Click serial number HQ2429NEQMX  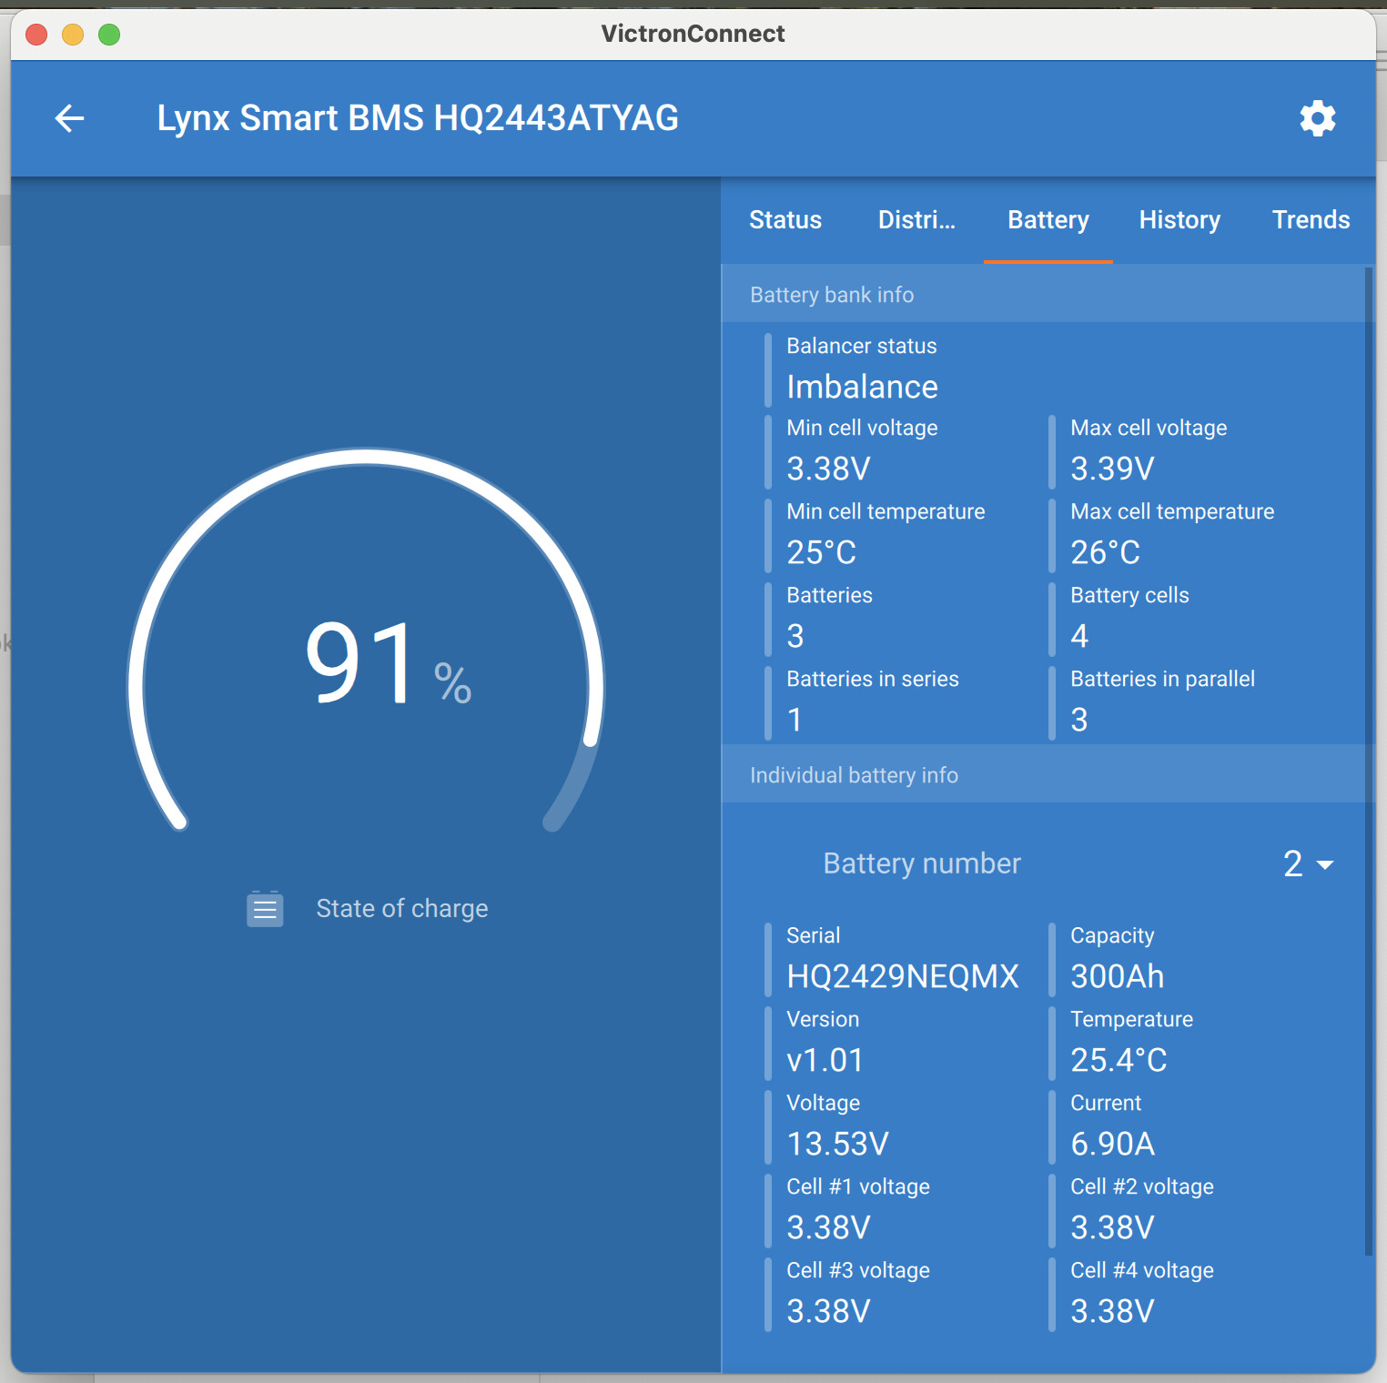click(x=903, y=976)
